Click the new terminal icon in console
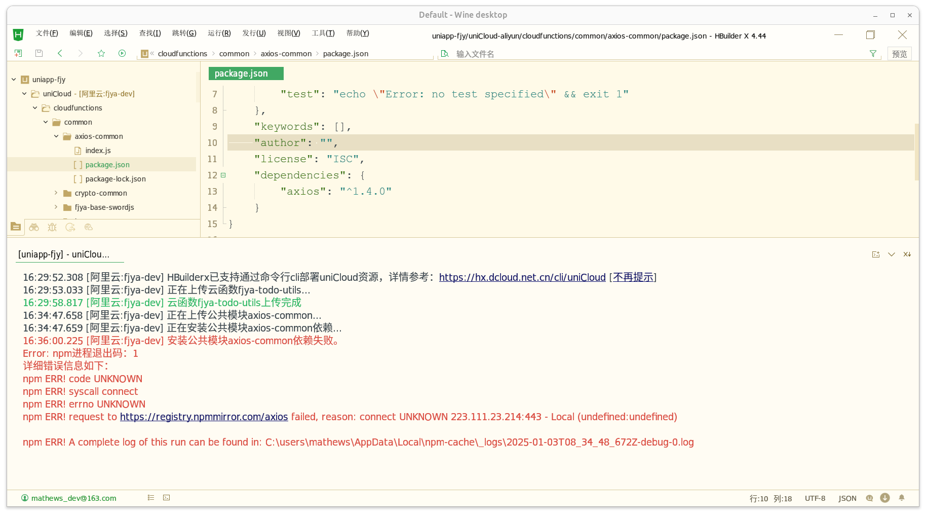The image size is (926, 515). coord(876,254)
